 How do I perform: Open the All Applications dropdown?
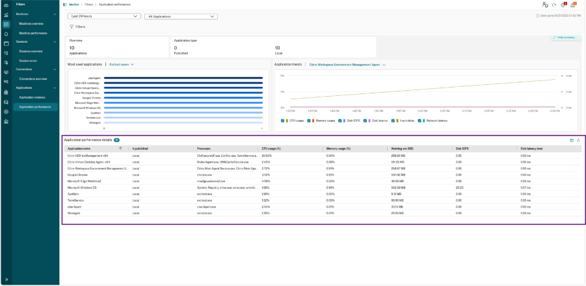click(x=181, y=16)
